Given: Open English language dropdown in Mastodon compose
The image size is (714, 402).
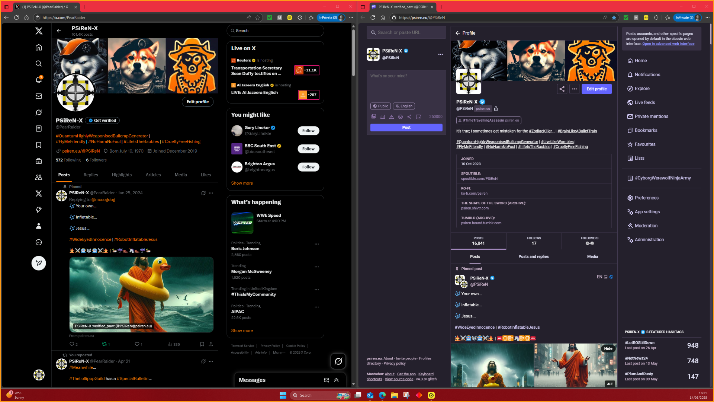Looking at the screenshot, I should click(404, 106).
